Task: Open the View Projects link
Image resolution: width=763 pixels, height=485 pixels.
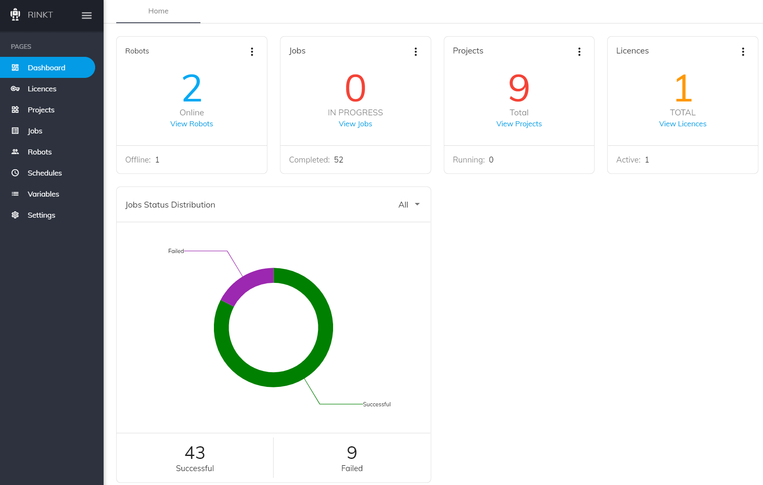Action: [x=519, y=124]
